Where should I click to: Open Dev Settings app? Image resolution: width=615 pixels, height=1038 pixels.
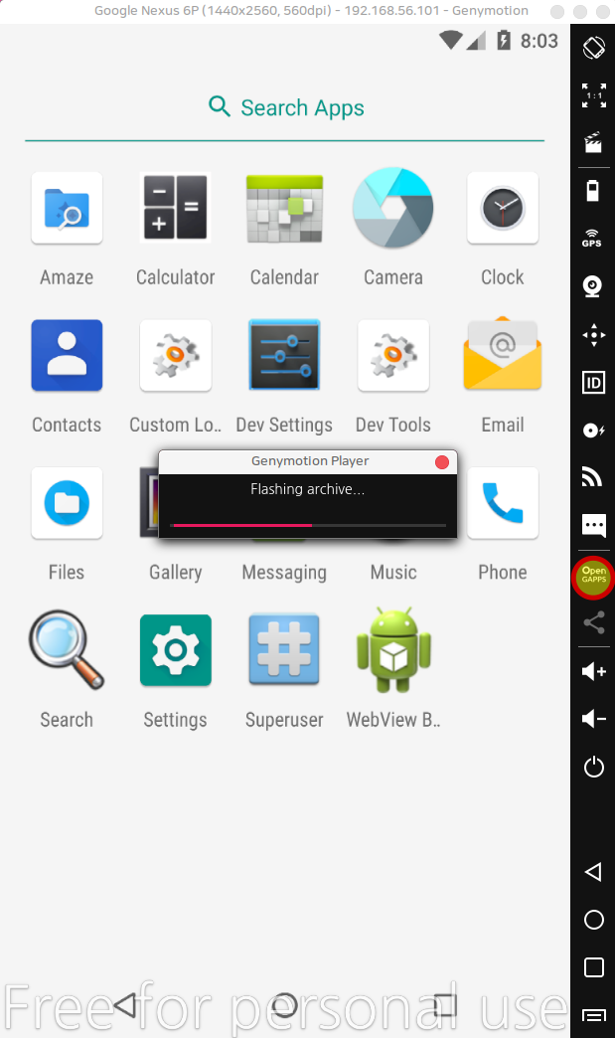pyautogui.click(x=284, y=355)
